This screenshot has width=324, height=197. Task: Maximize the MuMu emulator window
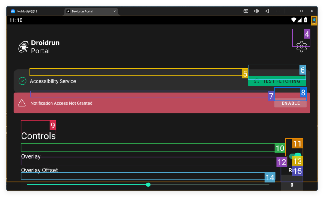coord(301,11)
